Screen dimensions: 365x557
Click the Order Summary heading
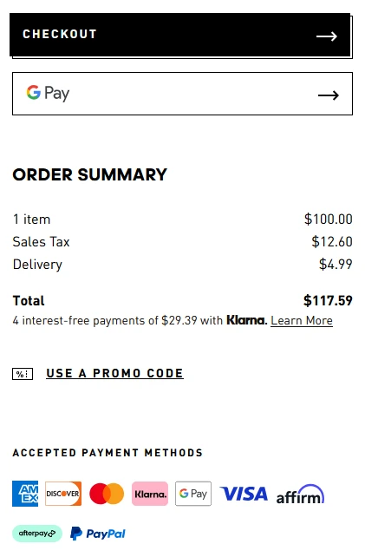point(90,174)
